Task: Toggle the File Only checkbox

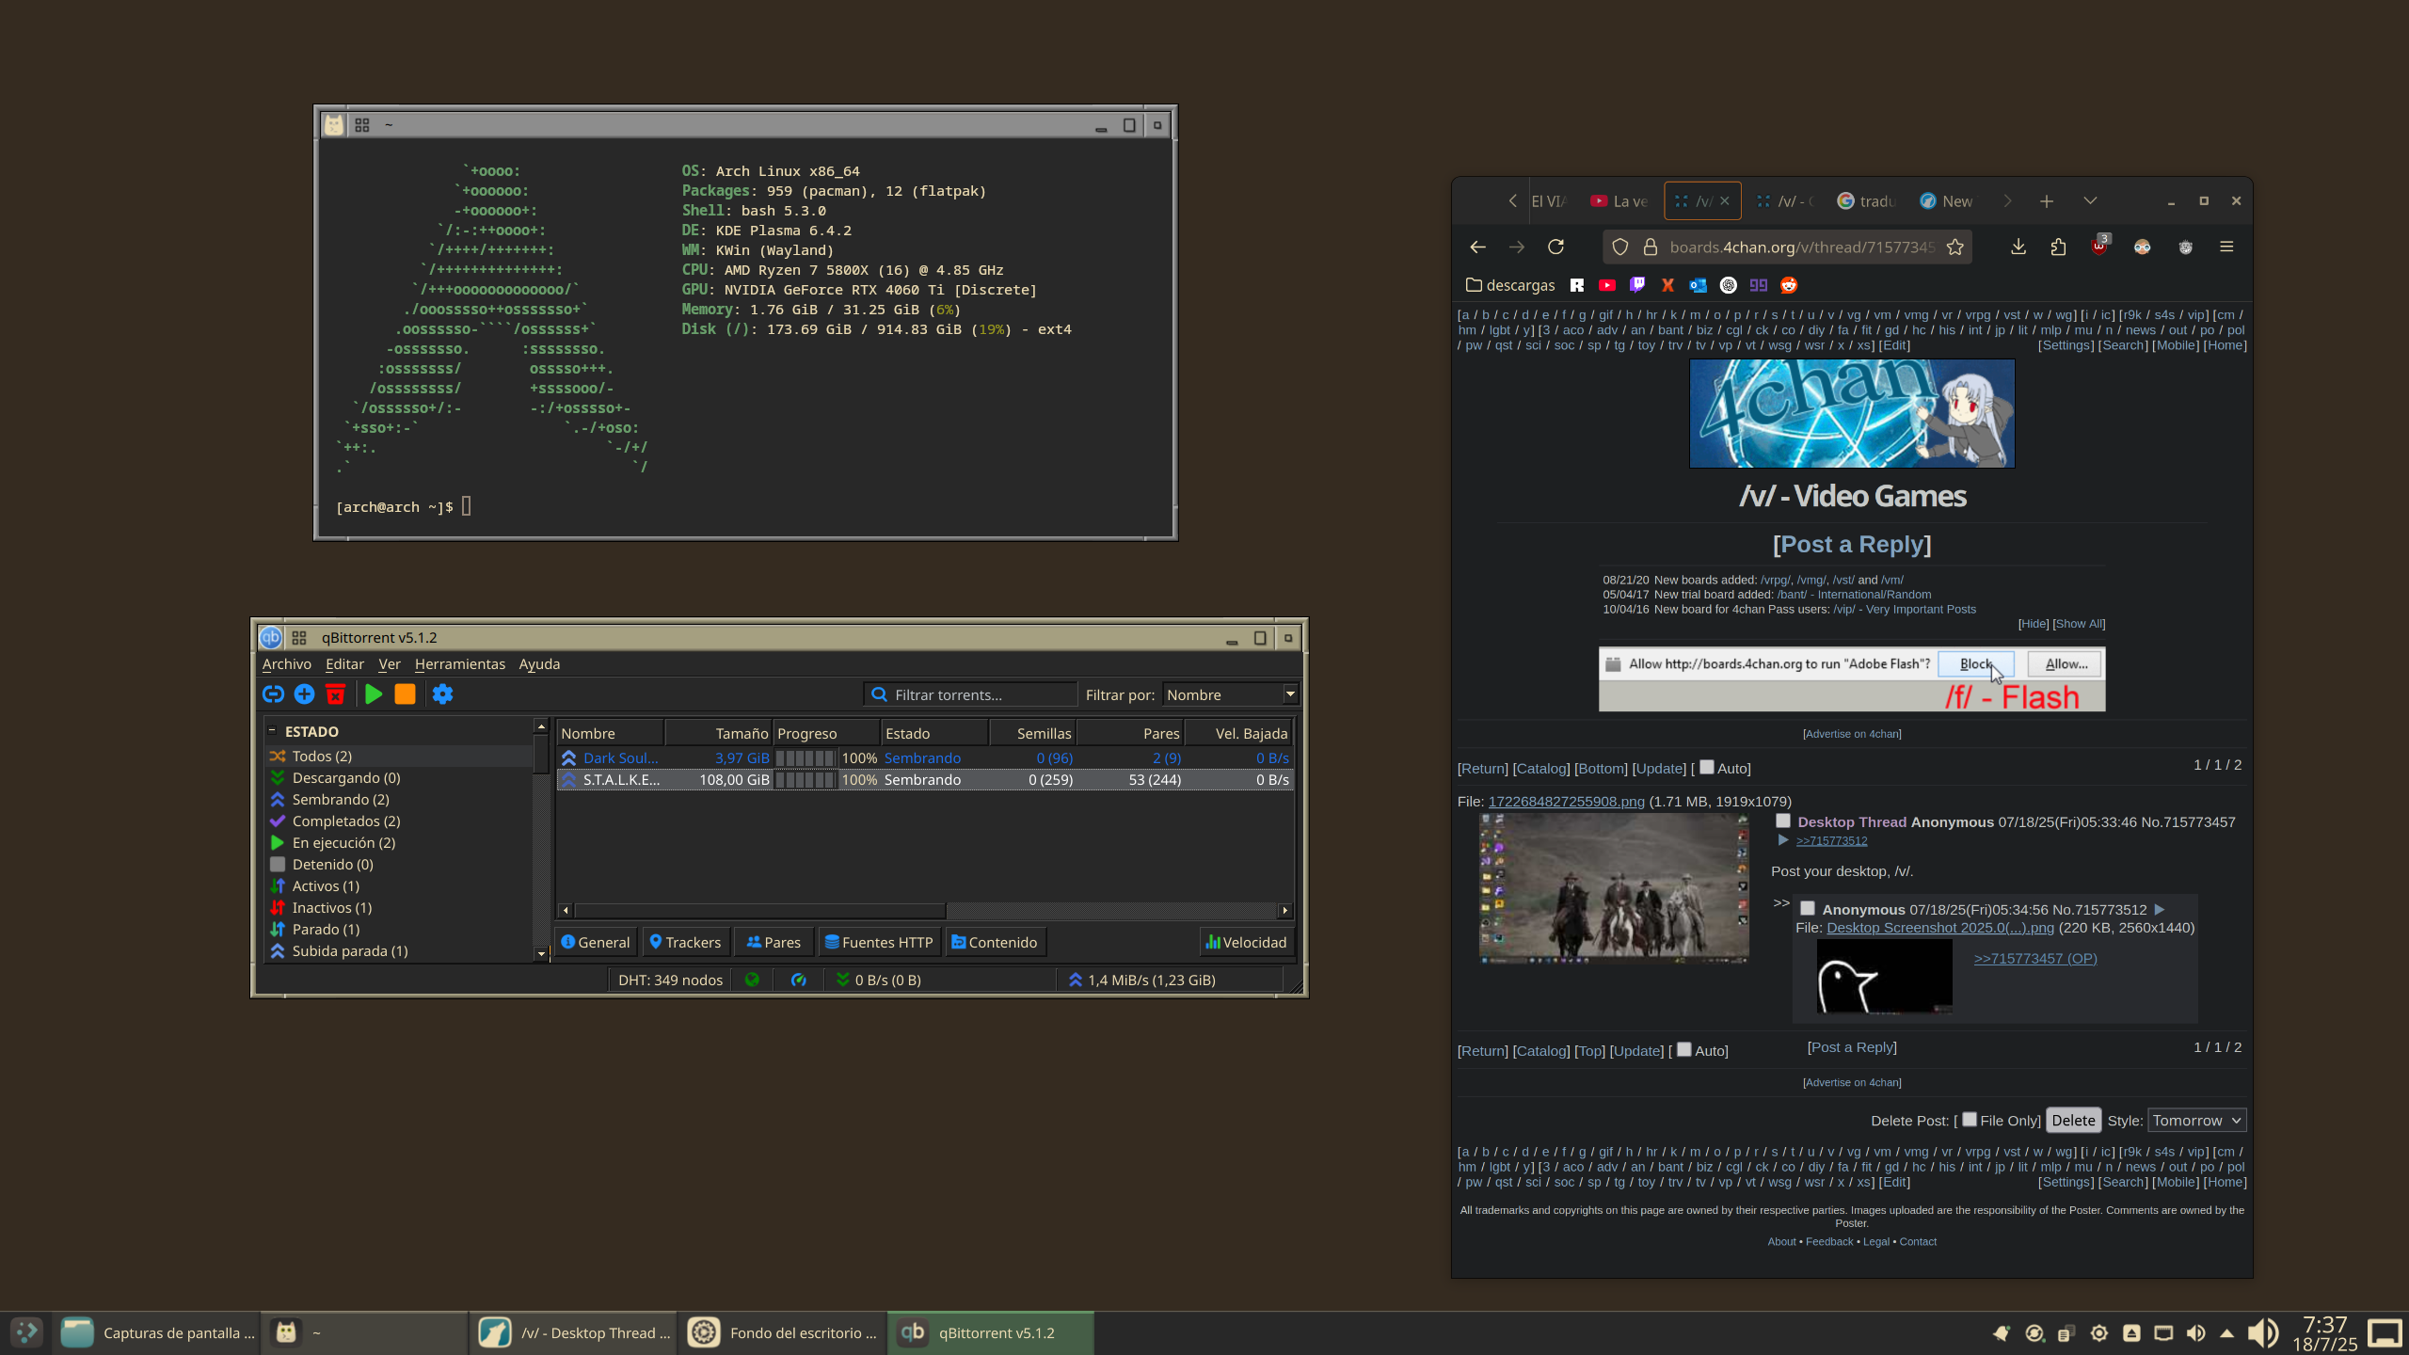Action: [x=1970, y=1119]
